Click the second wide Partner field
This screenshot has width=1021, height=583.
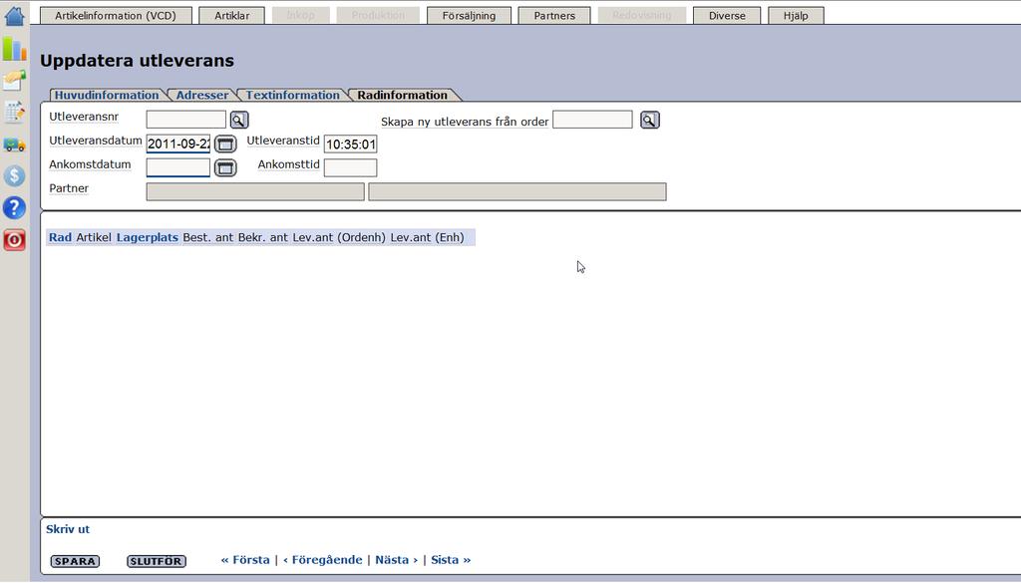point(517,192)
